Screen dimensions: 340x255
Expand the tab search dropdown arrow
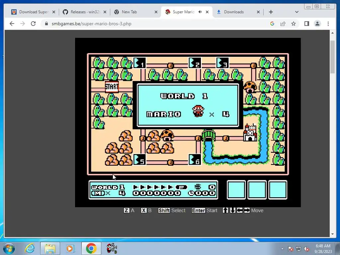tap(297, 12)
